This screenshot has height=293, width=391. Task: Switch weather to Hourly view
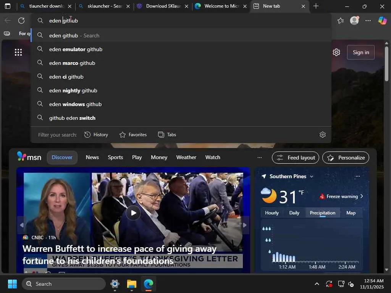272,213
